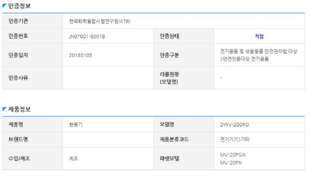Viewport: 311px width, 184px height.
Task: Click the 적합 certification status link
Action: point(259,36)
